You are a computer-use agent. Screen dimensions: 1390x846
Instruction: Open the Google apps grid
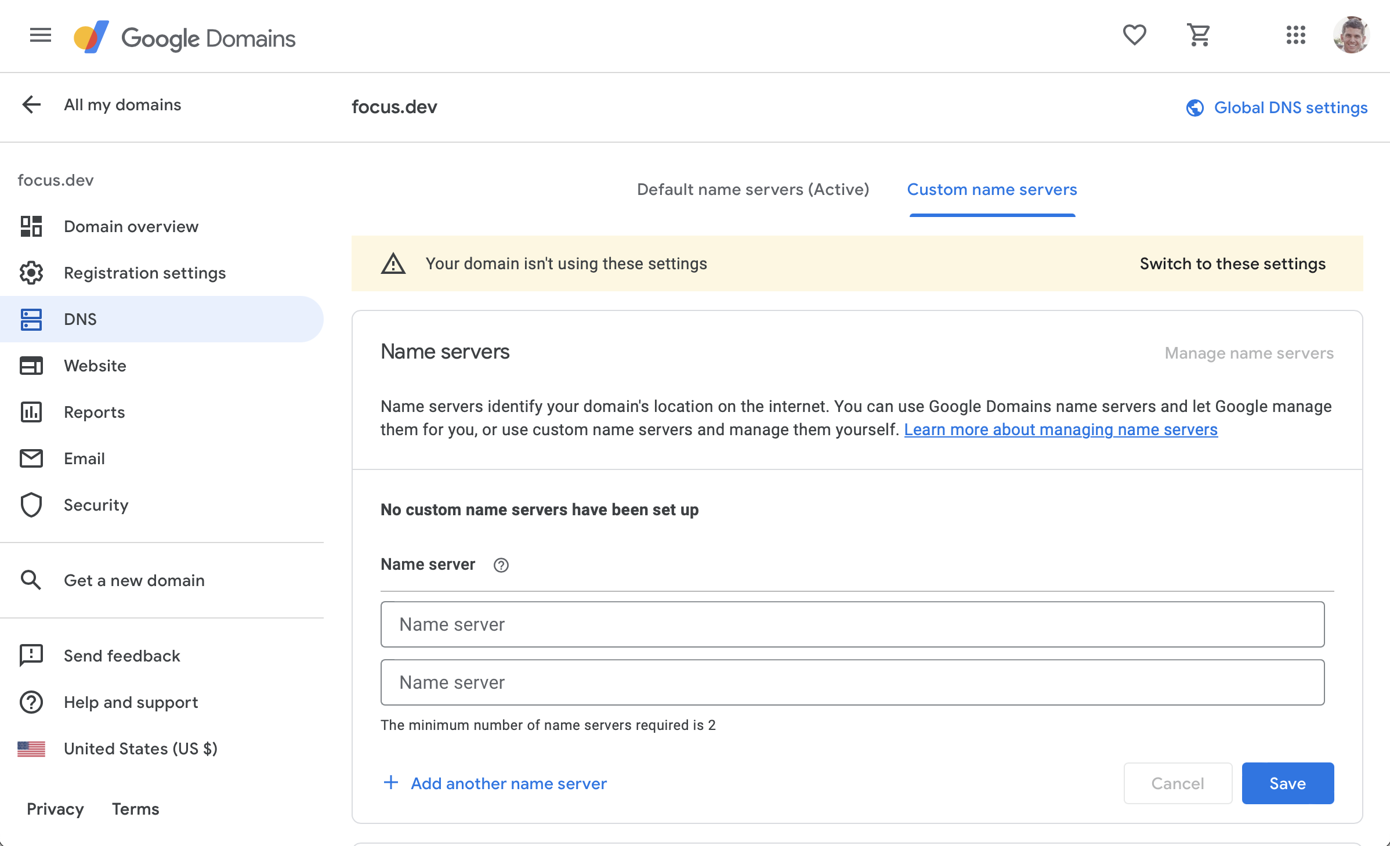(1295, 35)
